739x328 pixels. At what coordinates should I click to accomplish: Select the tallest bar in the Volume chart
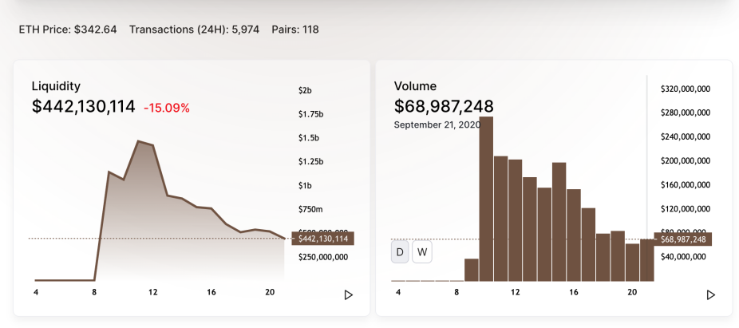(486, 199)
